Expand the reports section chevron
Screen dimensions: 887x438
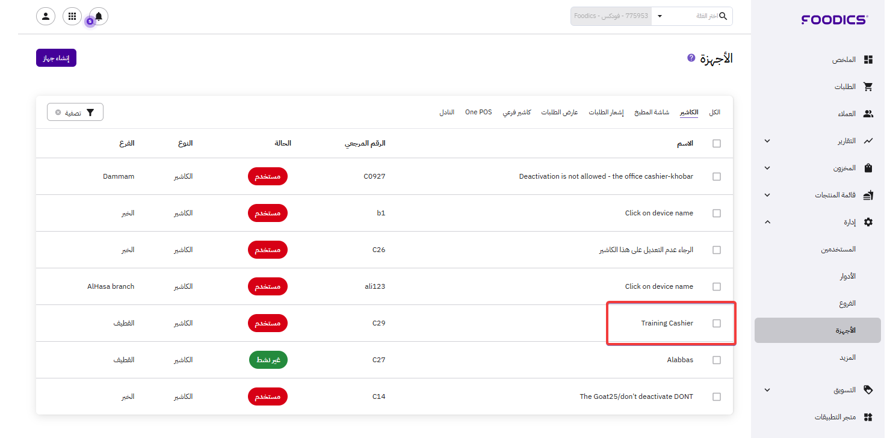tap(767, 141)
